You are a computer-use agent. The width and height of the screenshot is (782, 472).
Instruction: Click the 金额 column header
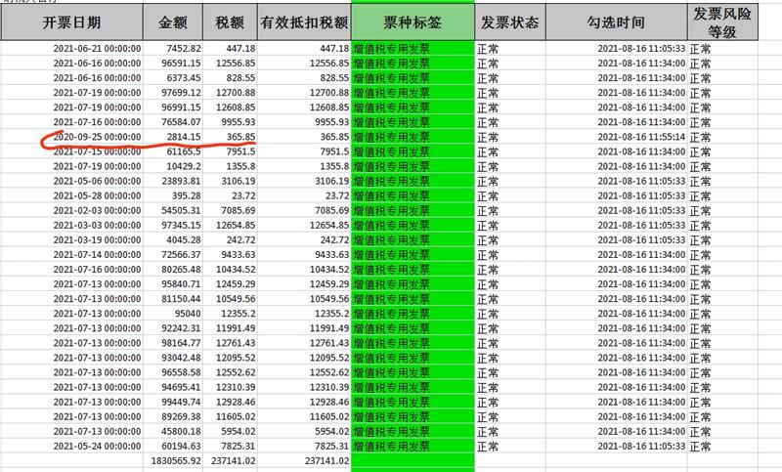coord(174,22)
